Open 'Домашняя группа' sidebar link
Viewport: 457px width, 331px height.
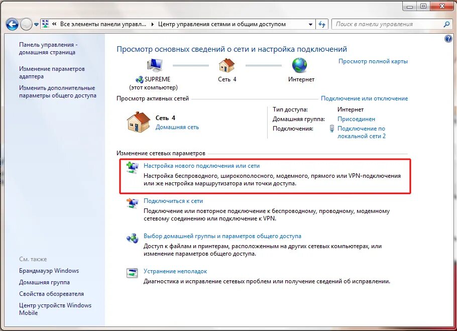(x=44, y=282)
